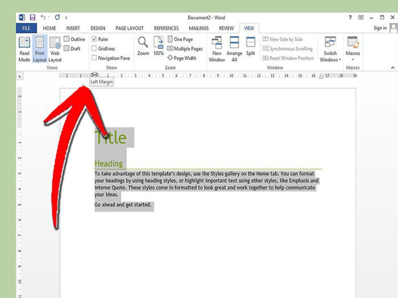Turn on the Navigation Pane checkbox
The height and width of the screenshot is (298, 398).
95,58
